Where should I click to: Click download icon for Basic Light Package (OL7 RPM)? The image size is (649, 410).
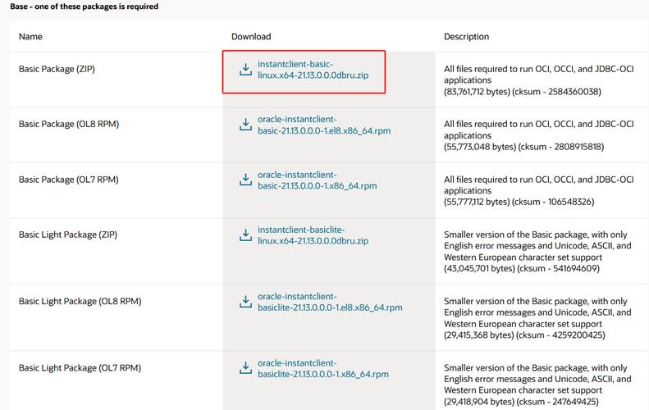[245, 368]
